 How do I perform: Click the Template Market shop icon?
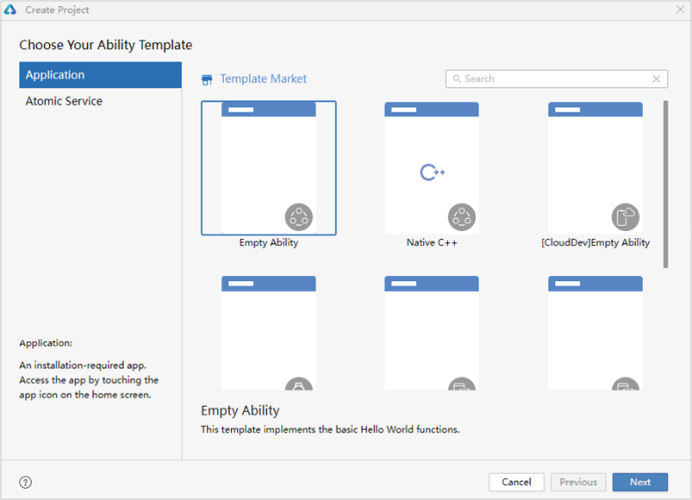207,79
